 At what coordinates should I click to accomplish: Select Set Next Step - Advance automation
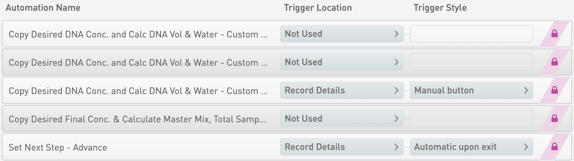click(58, 147)
